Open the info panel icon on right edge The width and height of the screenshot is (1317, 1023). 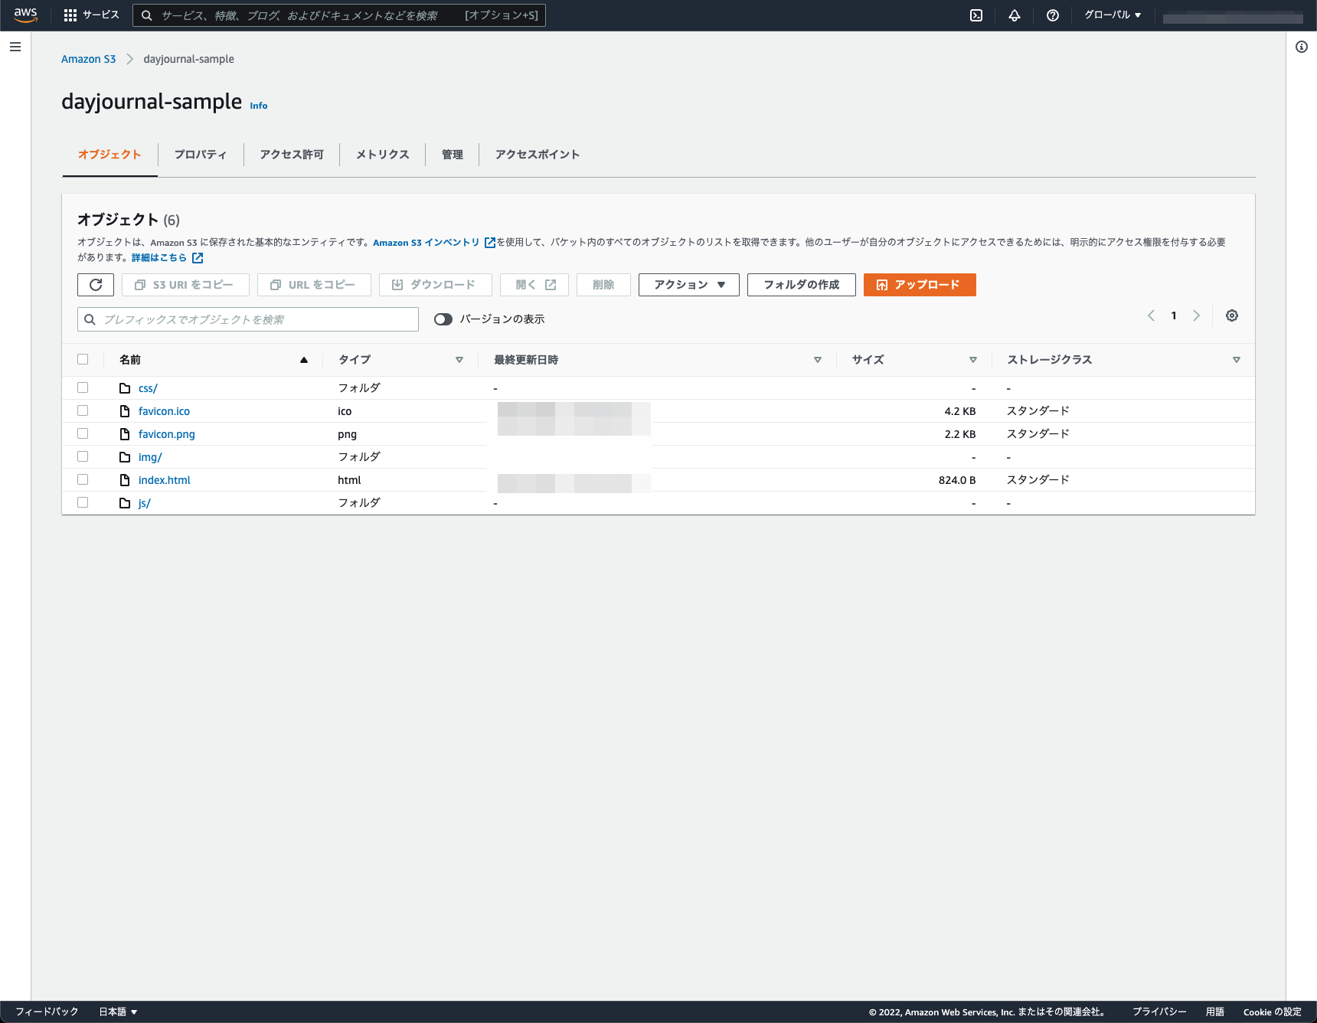pyautogui.click(x=1302, y=47)
